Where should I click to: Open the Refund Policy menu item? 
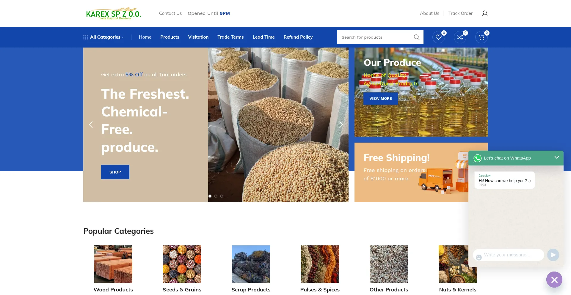point(298,37)
